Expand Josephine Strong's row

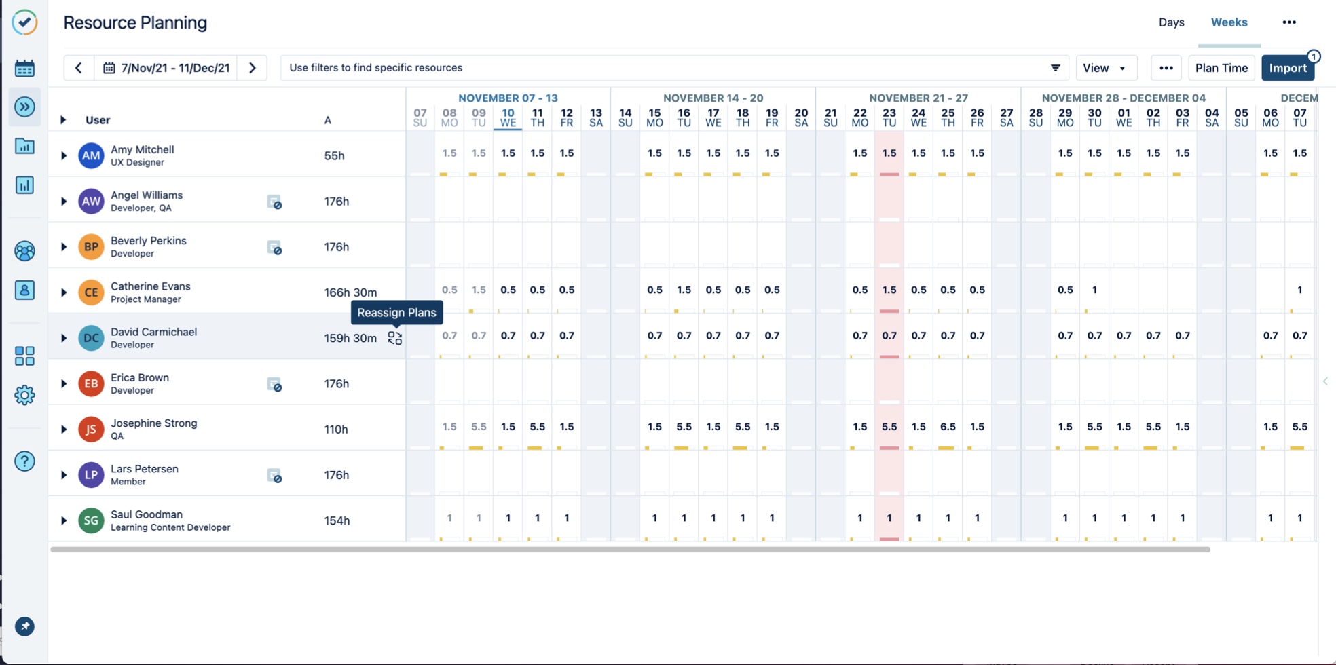tap(64, 430)
